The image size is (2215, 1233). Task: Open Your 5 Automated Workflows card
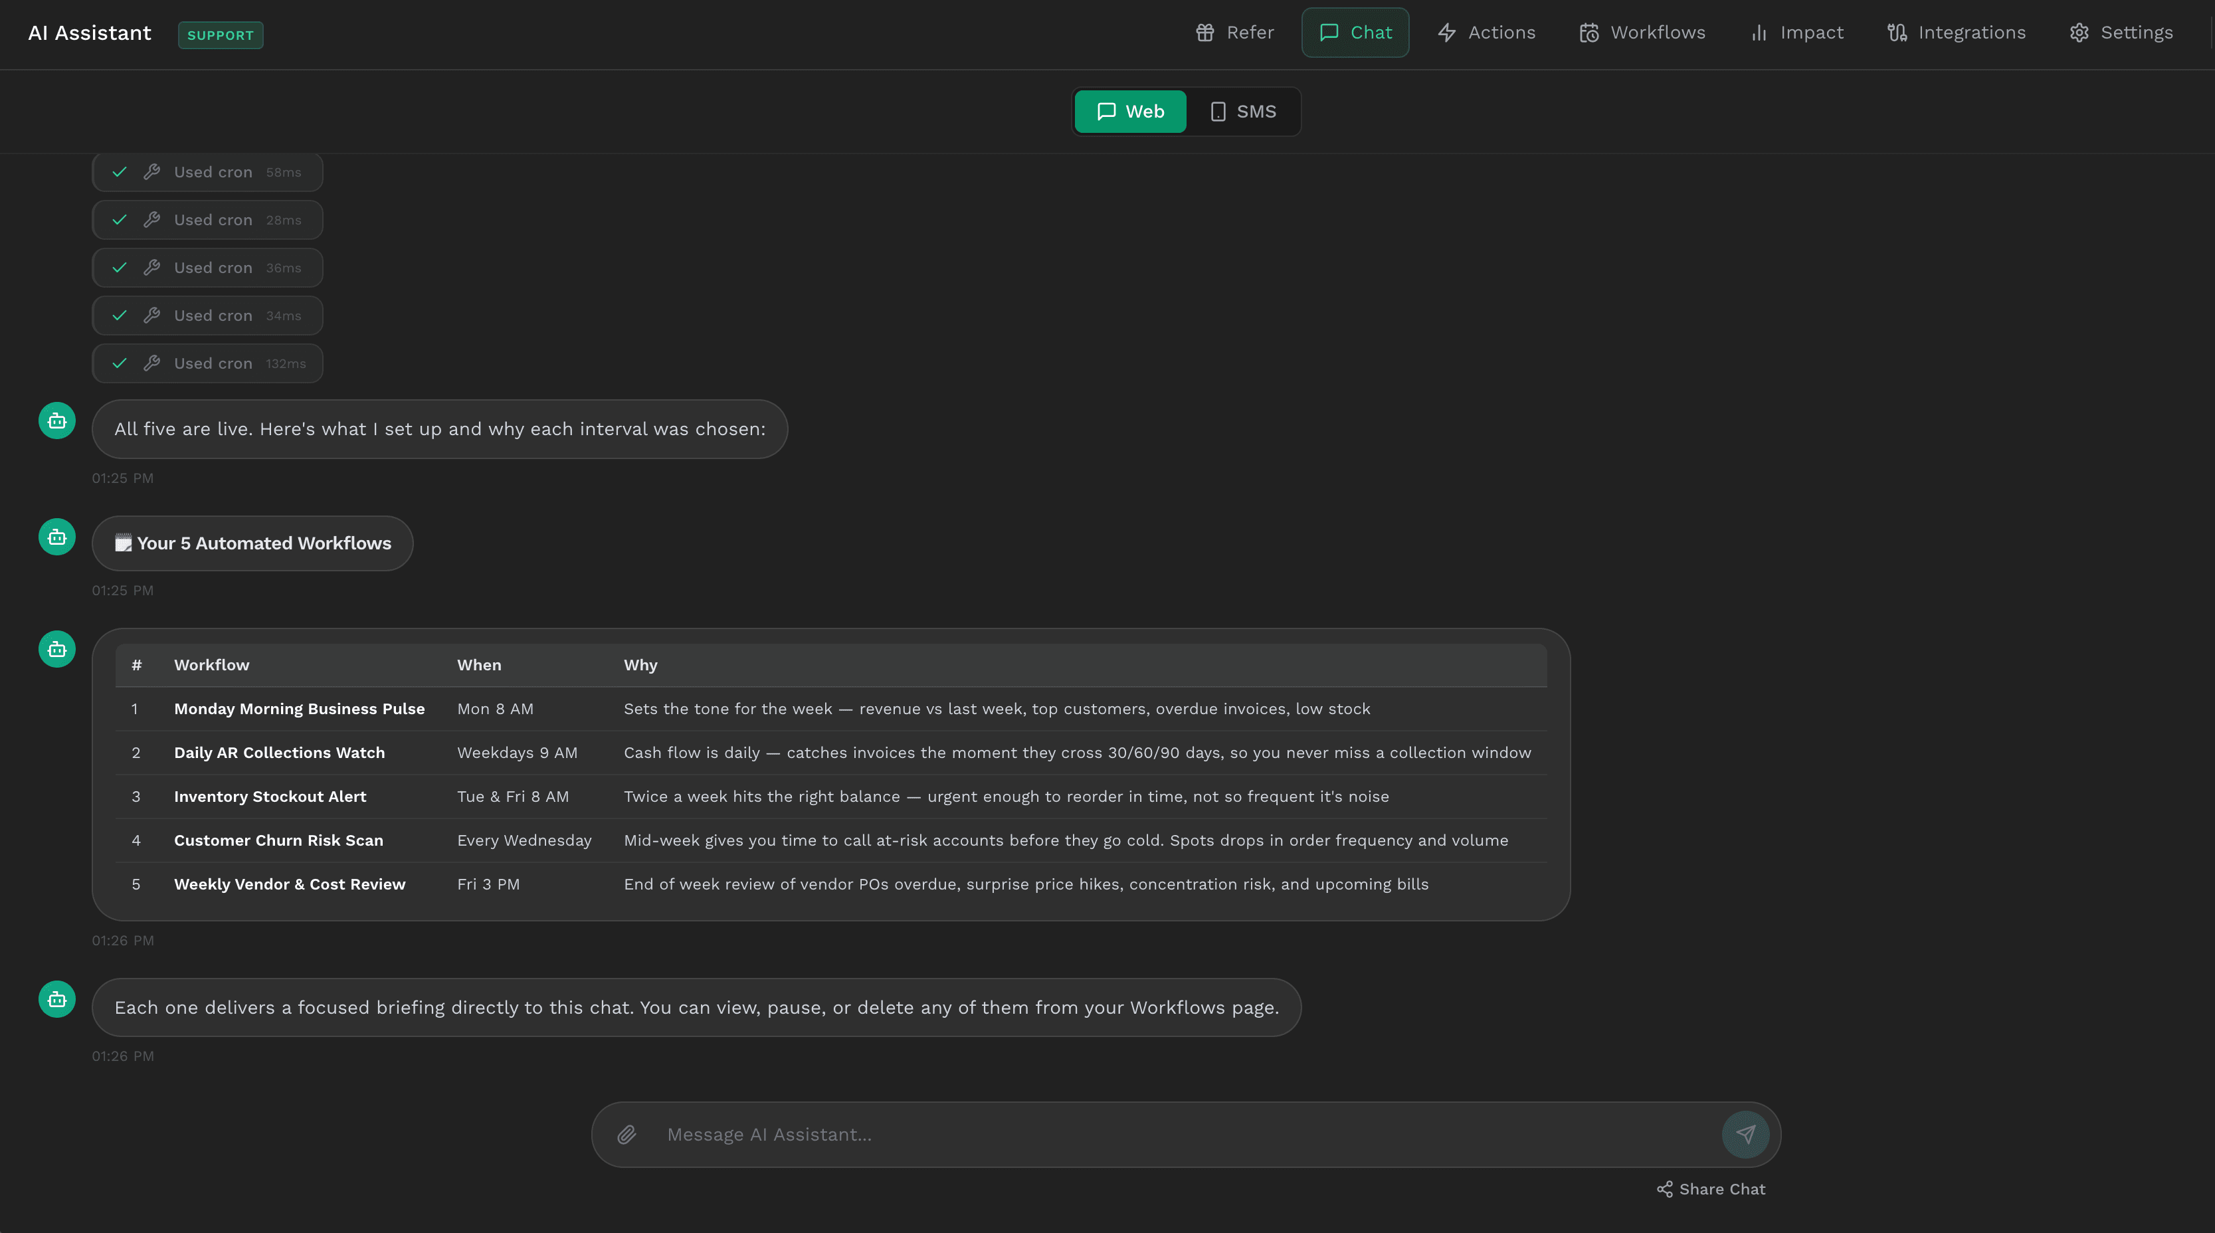click(x=252, y=543)
